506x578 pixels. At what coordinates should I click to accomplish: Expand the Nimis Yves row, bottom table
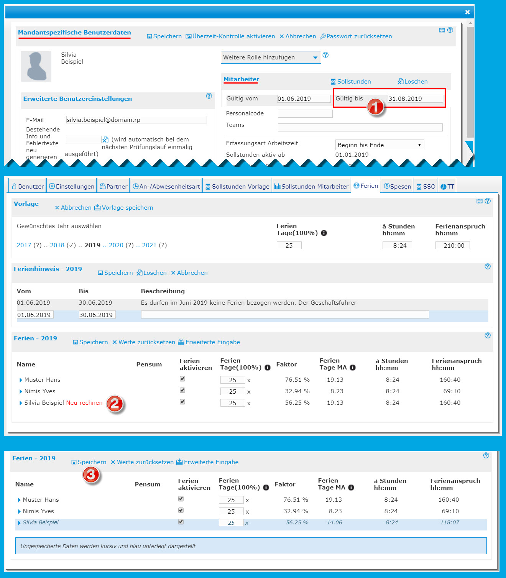pyautogui.click(x=19, y=512)
